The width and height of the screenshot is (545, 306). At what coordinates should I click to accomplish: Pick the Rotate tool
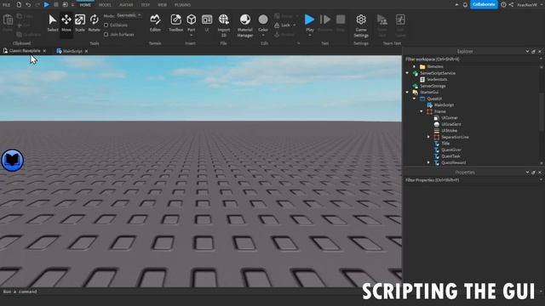tap(94, 20)
